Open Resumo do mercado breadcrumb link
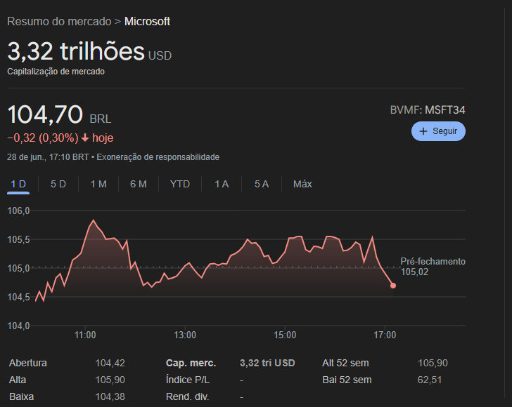The width and height of the screenshot is (512, 407). coord(59,22)
